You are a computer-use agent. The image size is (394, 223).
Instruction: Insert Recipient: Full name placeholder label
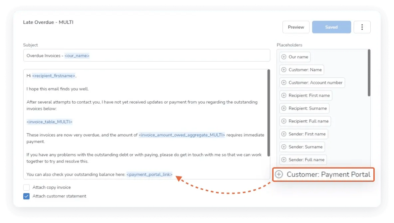[308, 121]
